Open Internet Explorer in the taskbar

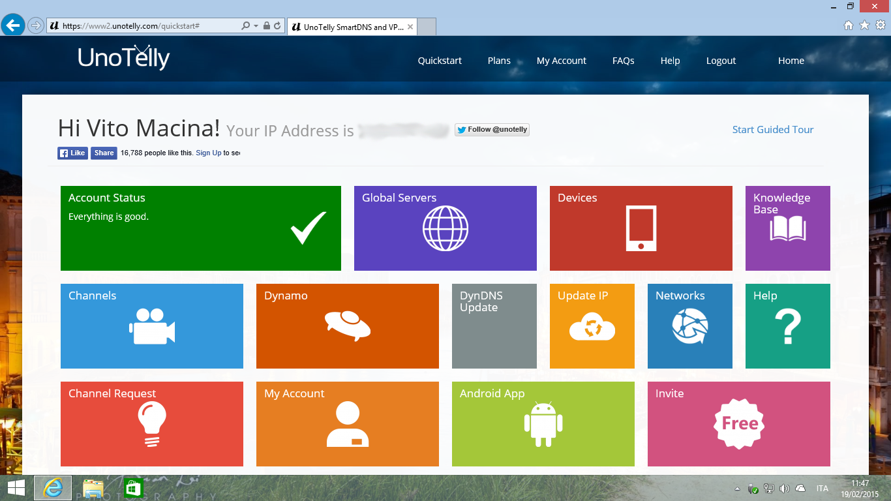[53, 488]
